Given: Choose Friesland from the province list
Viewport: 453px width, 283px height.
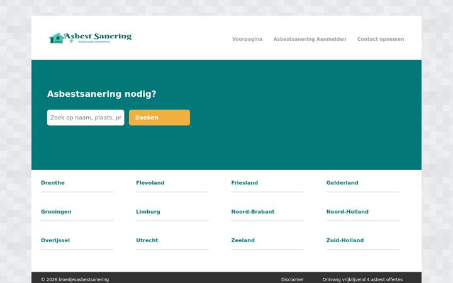Looking at the screenshot, I should (244, 183).
